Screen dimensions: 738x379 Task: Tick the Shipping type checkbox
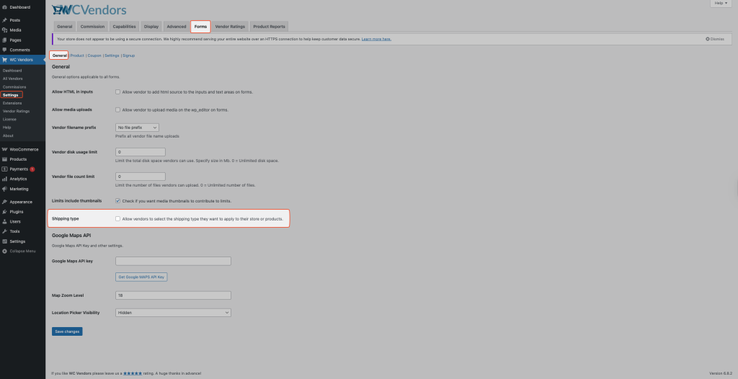[x=117, y=219]
